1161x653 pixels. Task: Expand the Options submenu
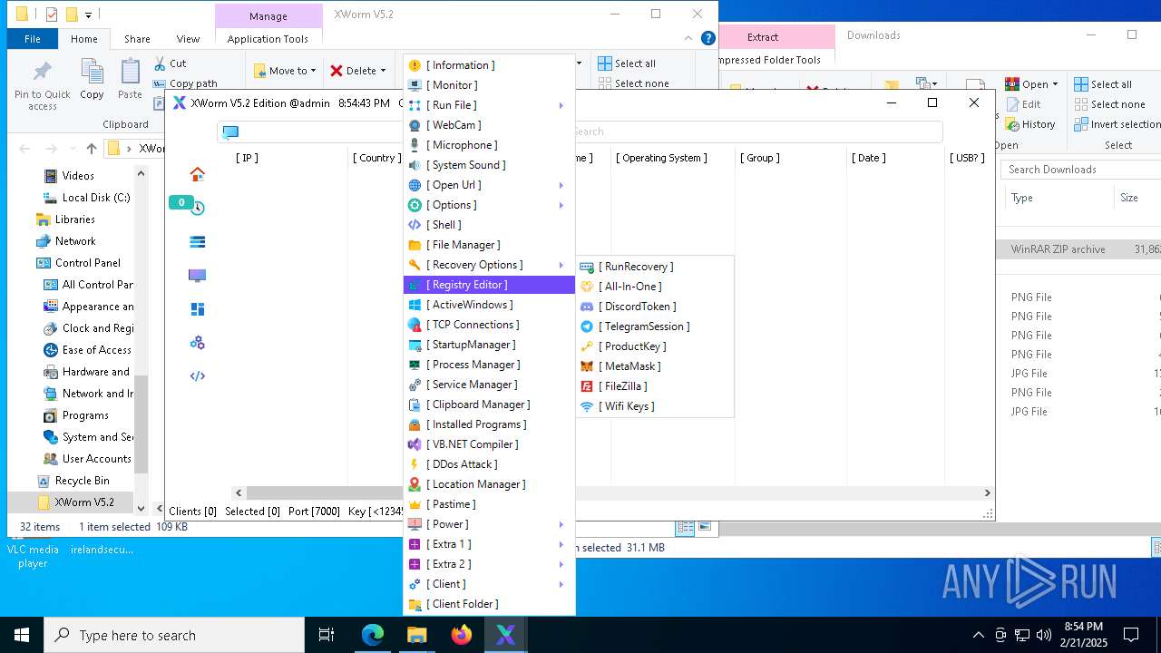point(489,205)
